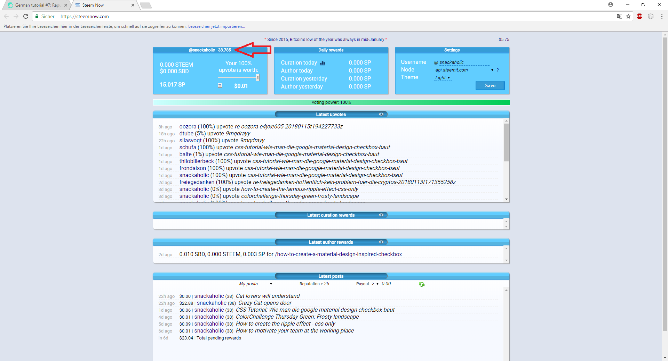Click the @snackaholic - 38.785 header
The image size is (668, 361).
[x=210, y=50]
